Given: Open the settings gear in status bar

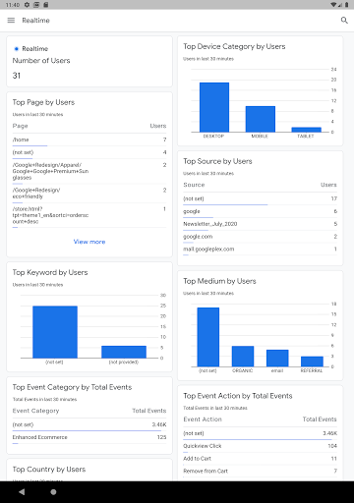Looking at the screenshot, I should (27, 5).
